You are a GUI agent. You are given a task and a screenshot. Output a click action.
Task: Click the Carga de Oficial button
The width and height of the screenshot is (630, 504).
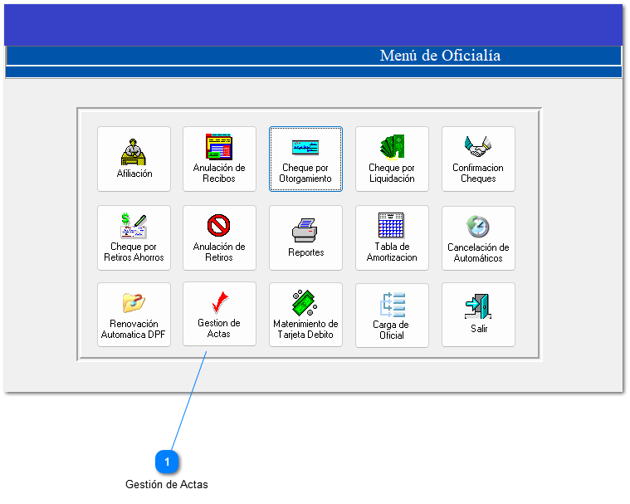[x=392, y=315]
